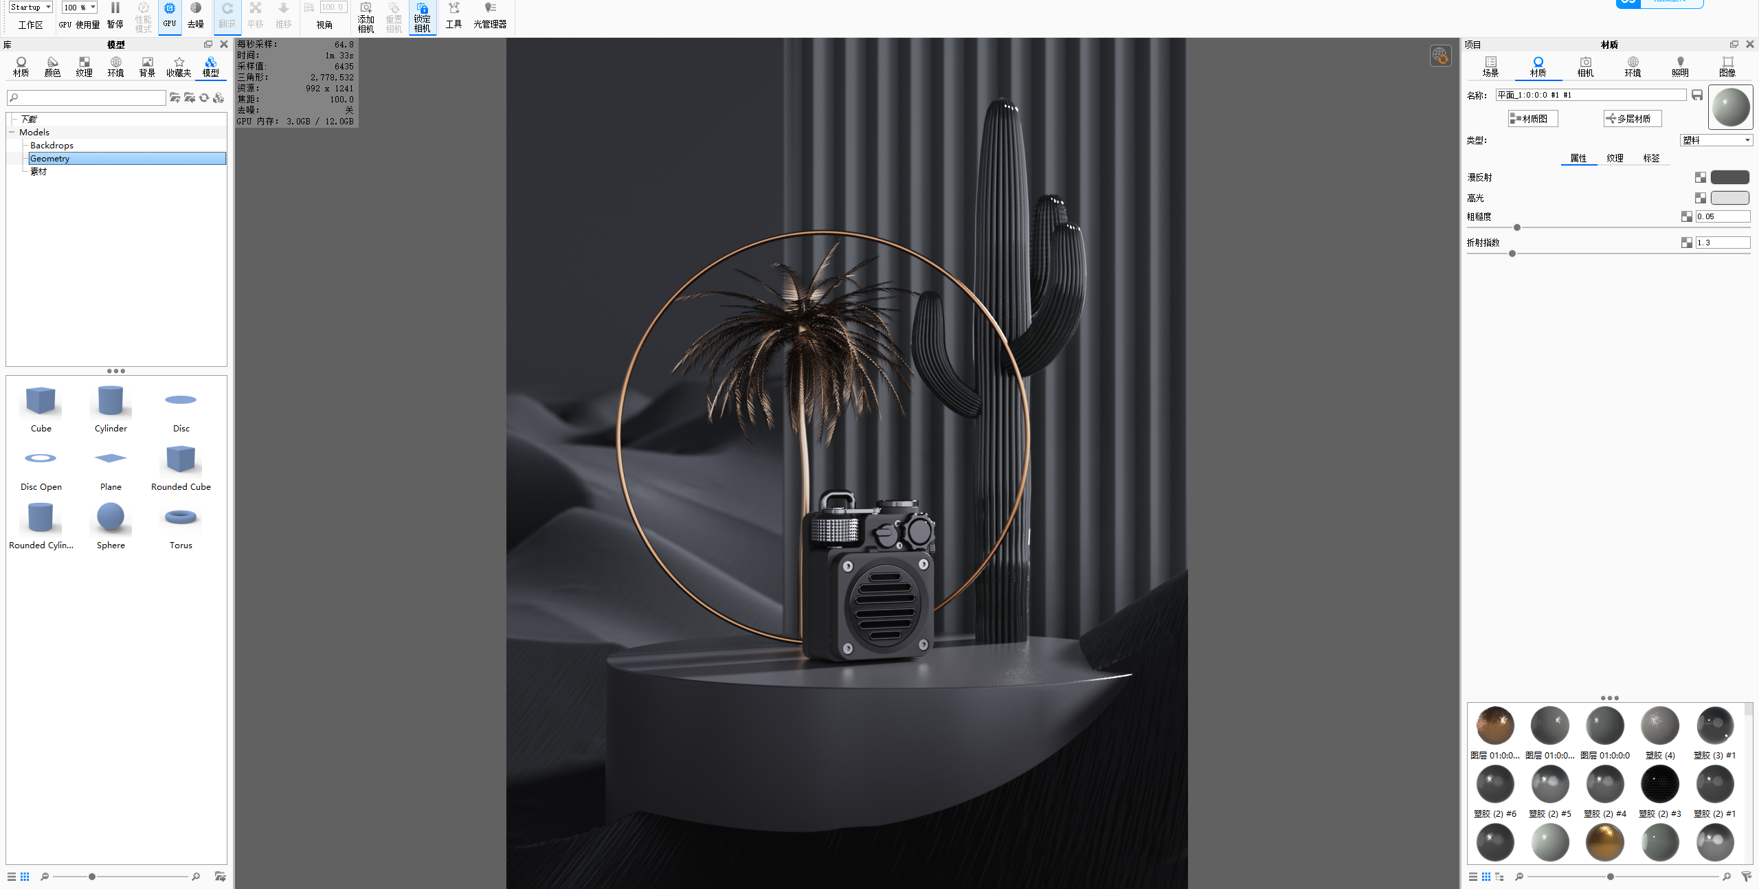The image size is (1759, 889).
Task: Click the Denoise (去噪) icon
Action: pyautogui.click(x=196, y=9)
